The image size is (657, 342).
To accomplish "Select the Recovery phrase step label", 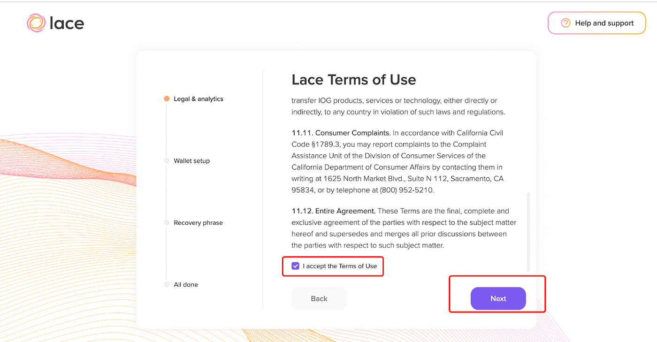I will coord(198,223).
